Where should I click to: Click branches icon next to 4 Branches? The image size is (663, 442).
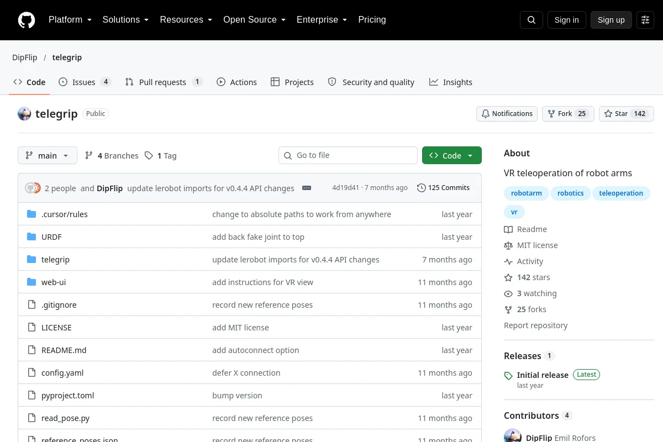pos(89,156)
